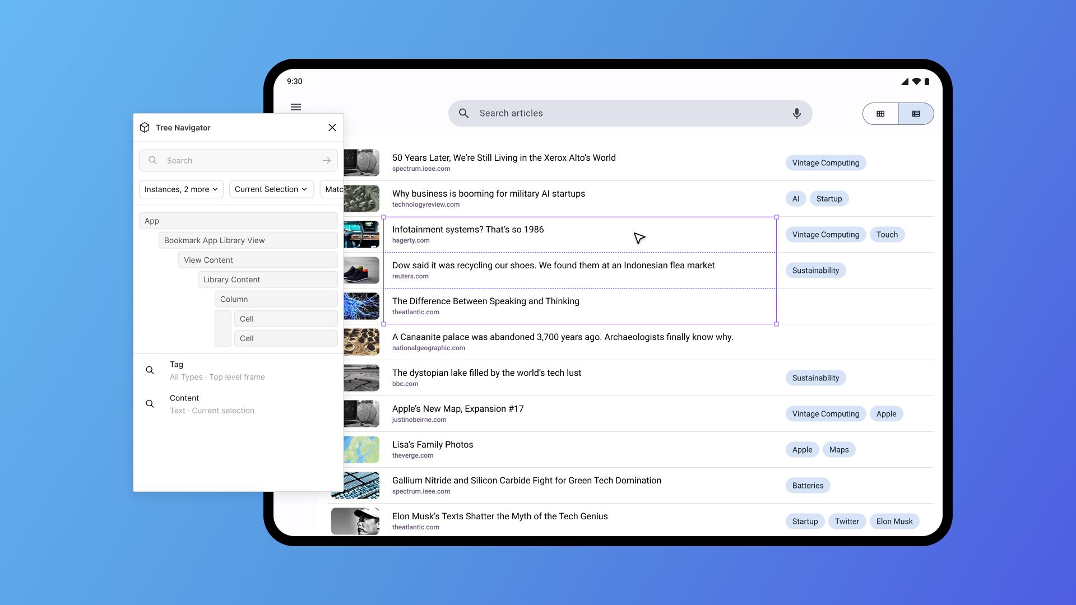Click the Tree Navigator cube icon
This screenshot has height=605, width=1076.
point(145,128)
